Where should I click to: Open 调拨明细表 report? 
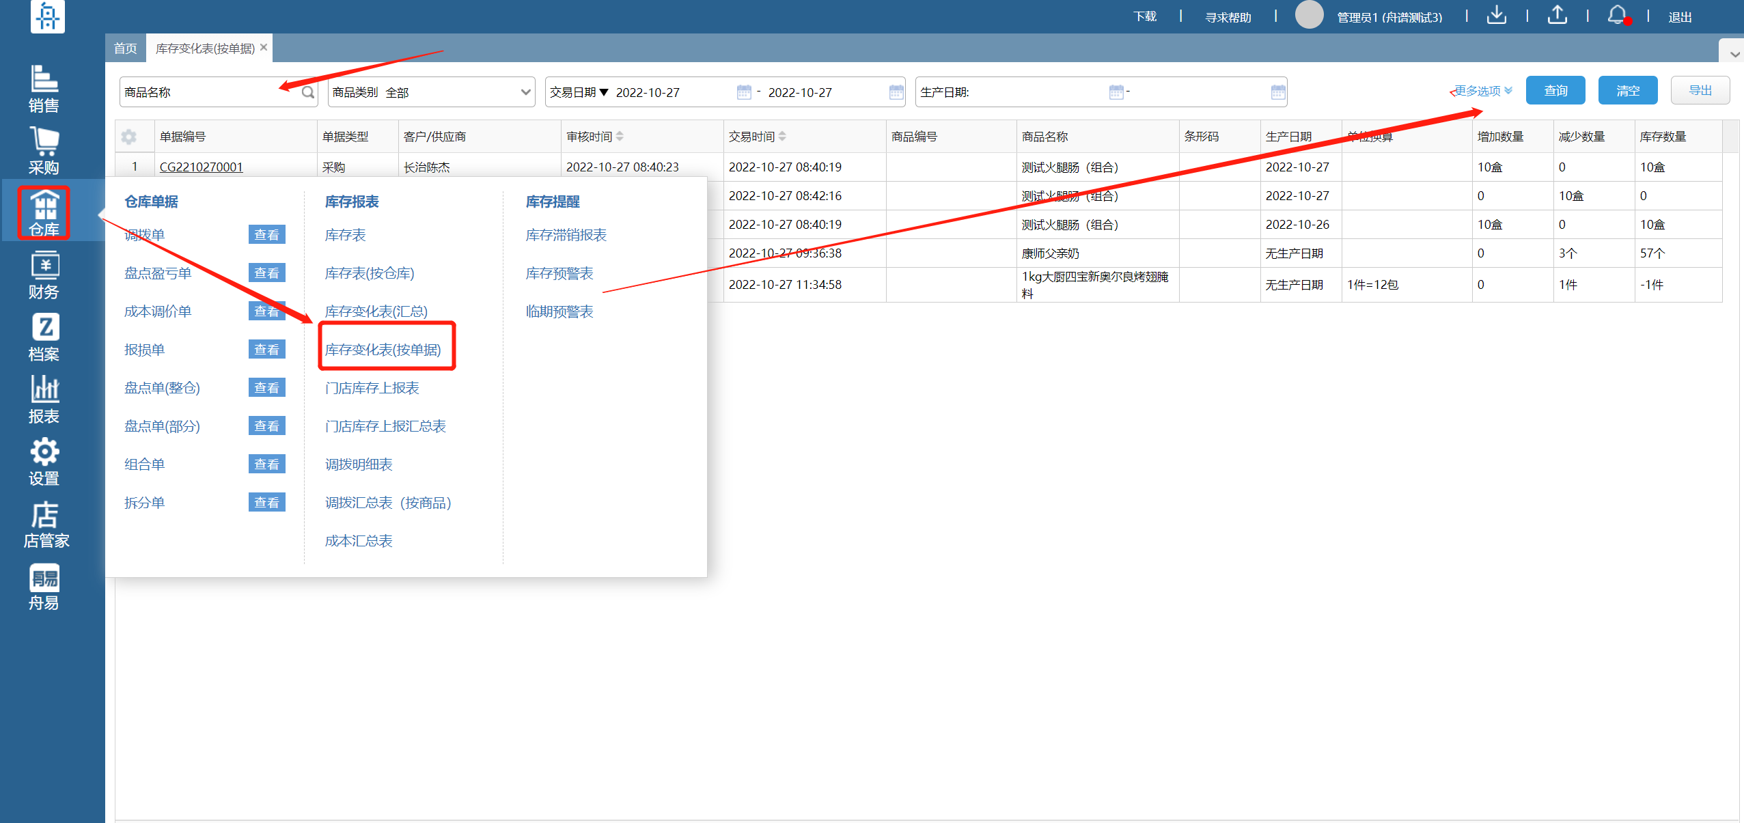(x=359, y=464)
